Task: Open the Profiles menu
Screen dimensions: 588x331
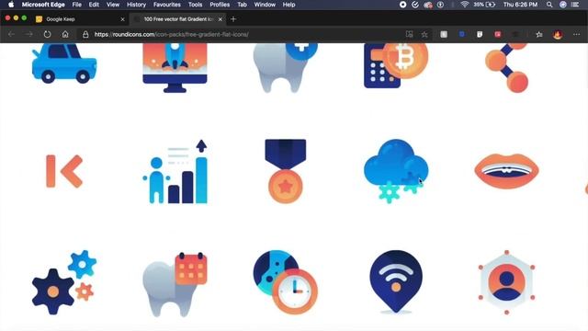Action: coord(220,5)
